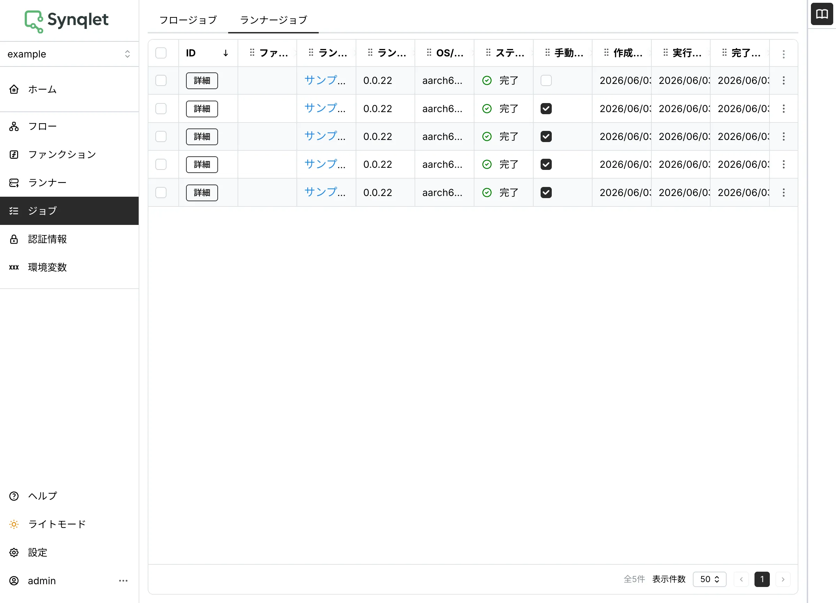The width and height of the screenshot is (836, 603).
Task: Open 環境変数 page
Action: click(69, 267)
